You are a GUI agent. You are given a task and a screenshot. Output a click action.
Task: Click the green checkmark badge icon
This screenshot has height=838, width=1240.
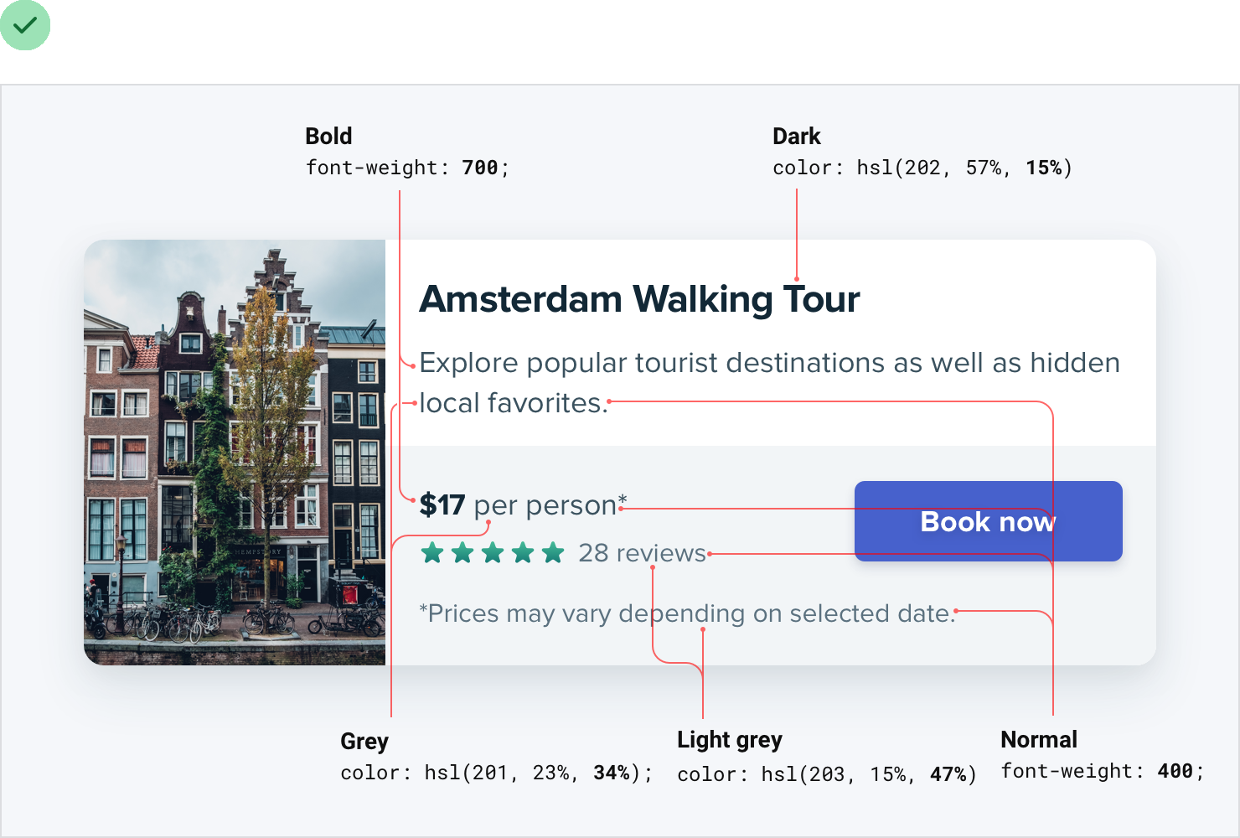(25, 25)
